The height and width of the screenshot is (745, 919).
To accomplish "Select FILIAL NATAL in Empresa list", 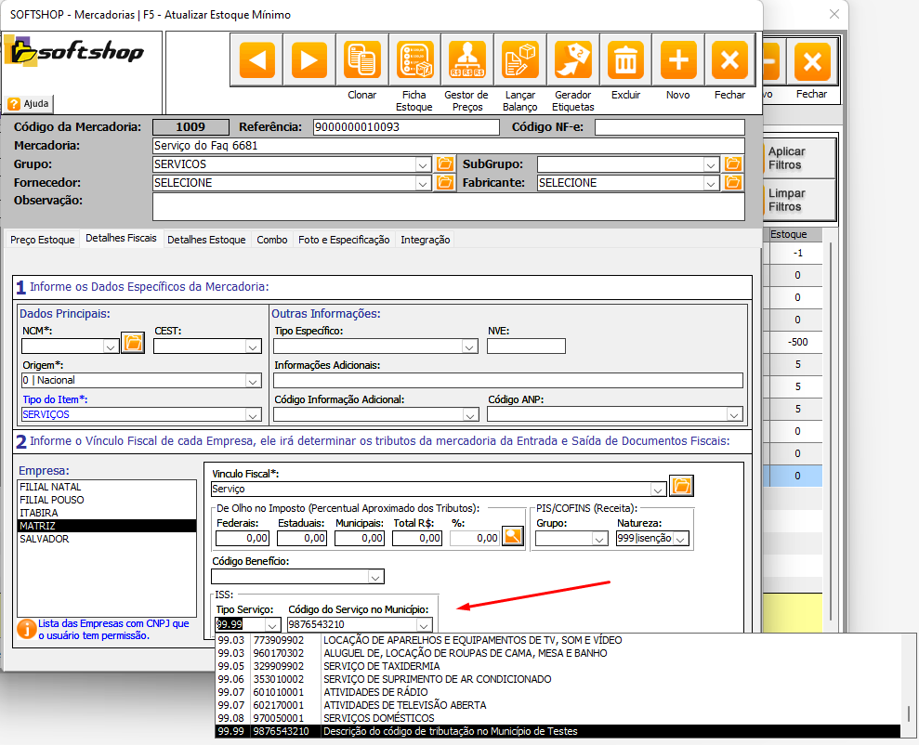I will pyautogui.click(x=50, y=487).
